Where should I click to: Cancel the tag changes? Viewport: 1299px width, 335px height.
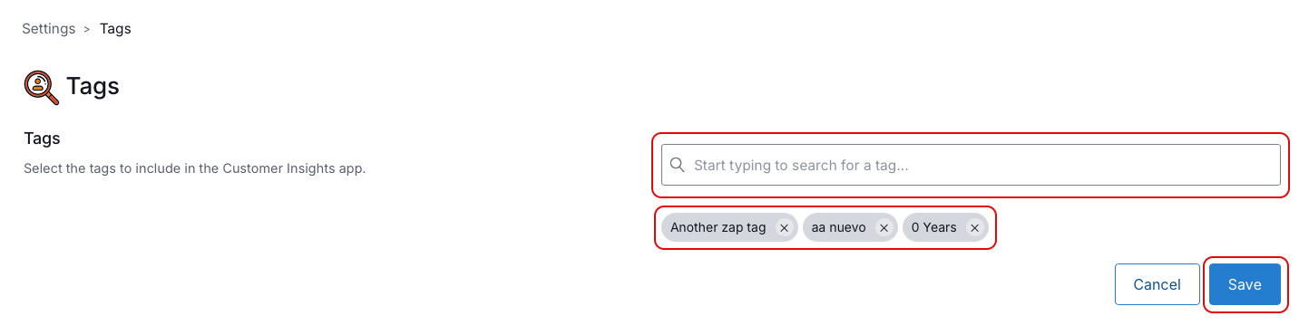coord(1157,284)
